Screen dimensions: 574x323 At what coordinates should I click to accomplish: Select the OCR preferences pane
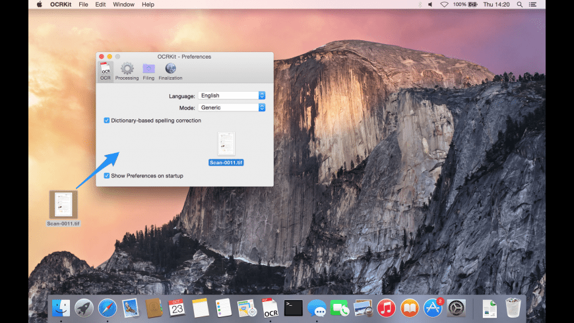pos(105,71)
